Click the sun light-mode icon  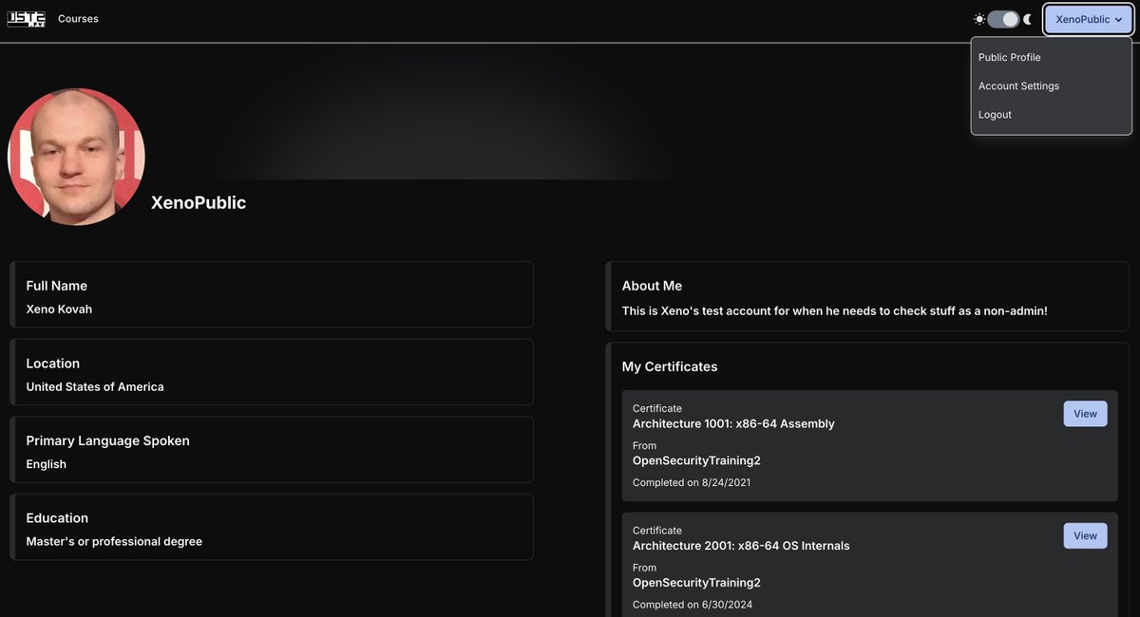coord(979,19)
